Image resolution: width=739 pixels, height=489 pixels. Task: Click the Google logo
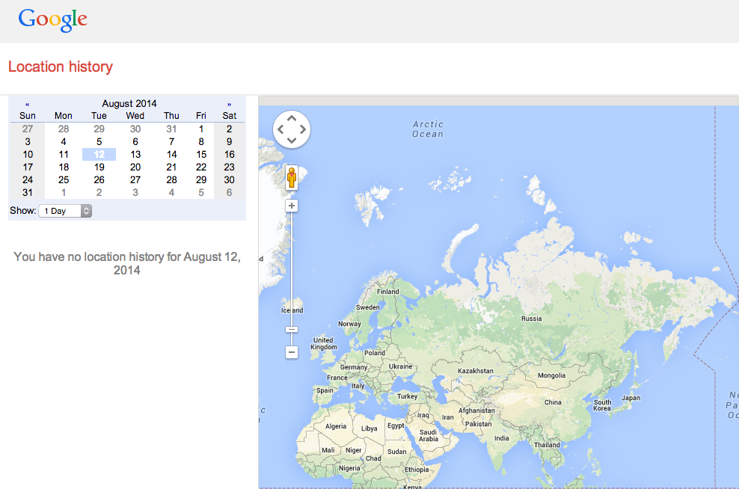(52, 19)
